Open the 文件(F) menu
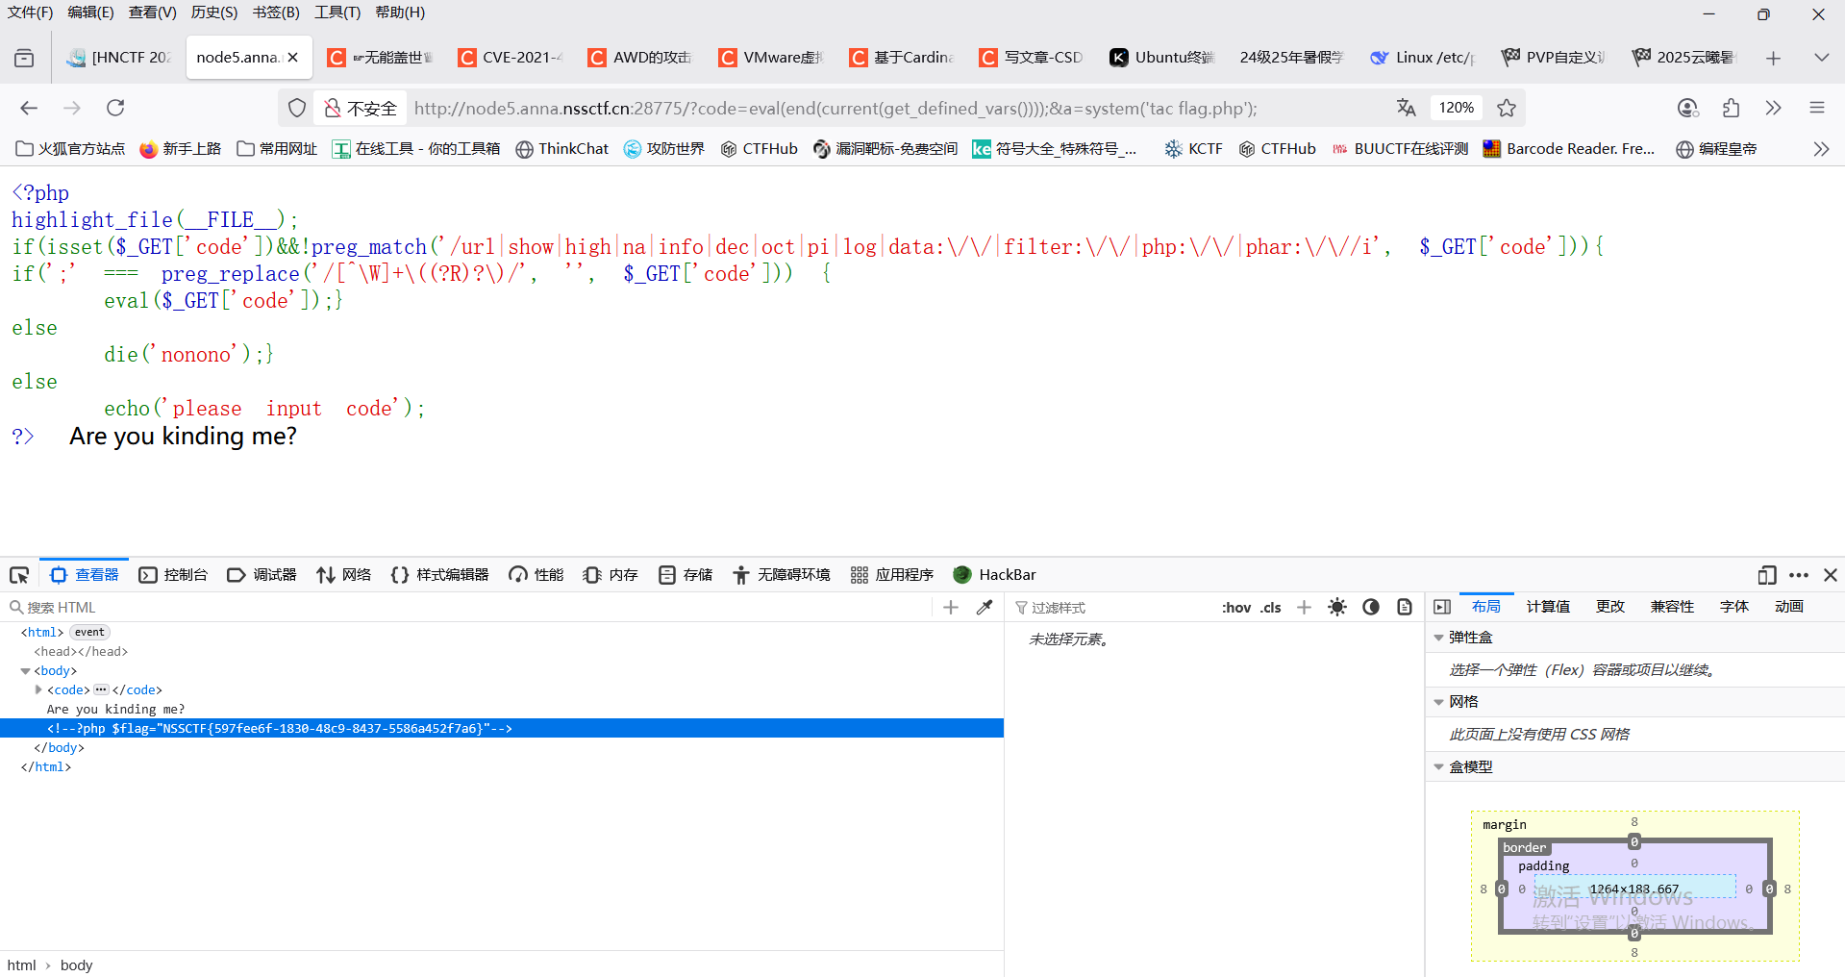Viewport: 1845px width, 977px height. point(31,13)
